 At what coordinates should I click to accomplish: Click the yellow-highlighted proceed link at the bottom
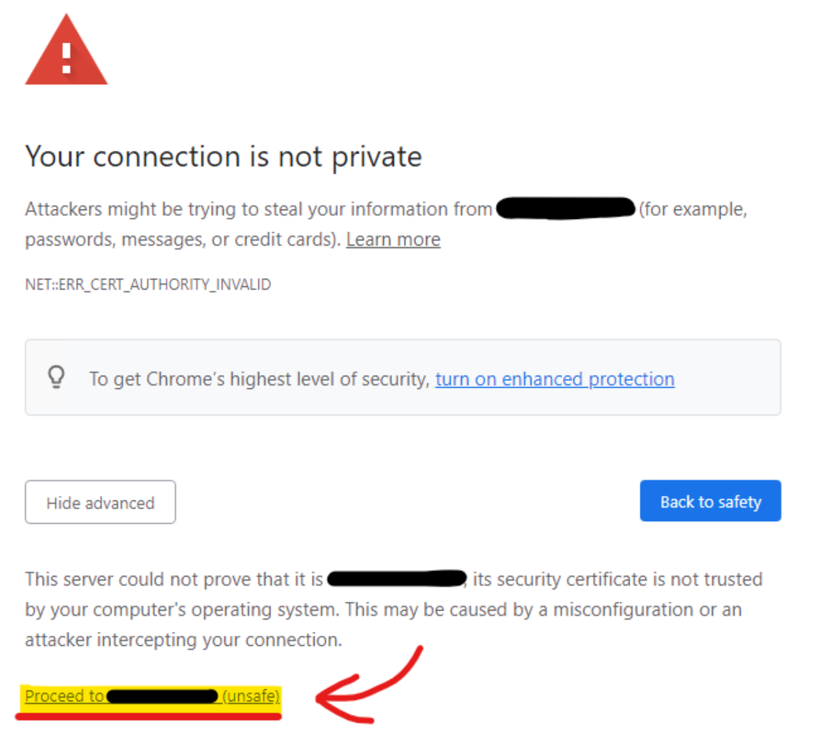point(150,696)
